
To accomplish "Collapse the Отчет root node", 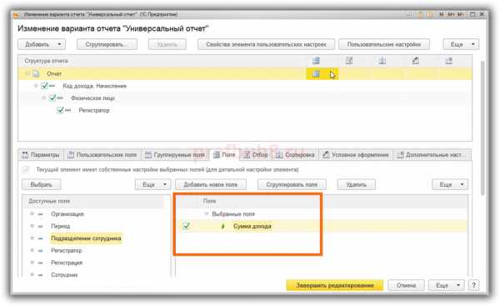I will click(27, 73).
